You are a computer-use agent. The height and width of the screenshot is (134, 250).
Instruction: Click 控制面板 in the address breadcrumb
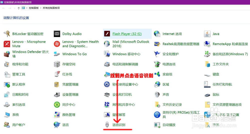click(x=34, y=8)
